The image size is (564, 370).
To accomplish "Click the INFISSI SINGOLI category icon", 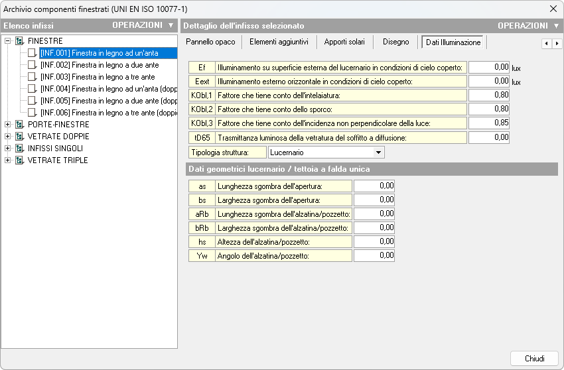I will pyautogui.click(x=19, y=149).
